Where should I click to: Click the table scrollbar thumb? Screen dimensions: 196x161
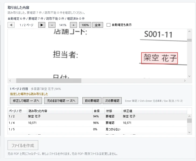[189, 121]
